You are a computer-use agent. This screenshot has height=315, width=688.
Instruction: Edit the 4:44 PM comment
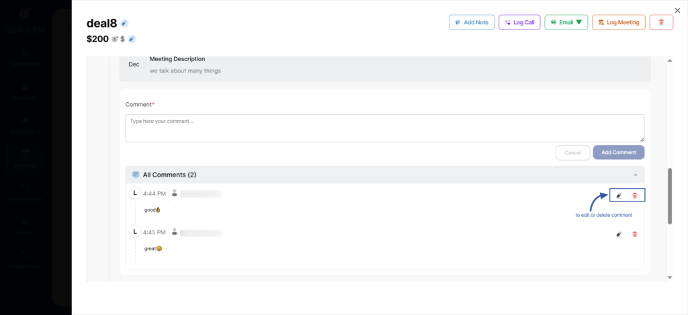click(x=619, y=195)
